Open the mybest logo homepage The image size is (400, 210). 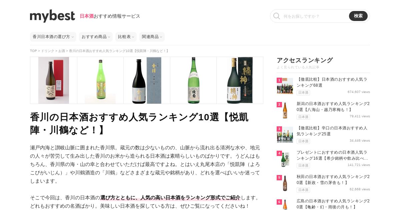click(52, 16)
